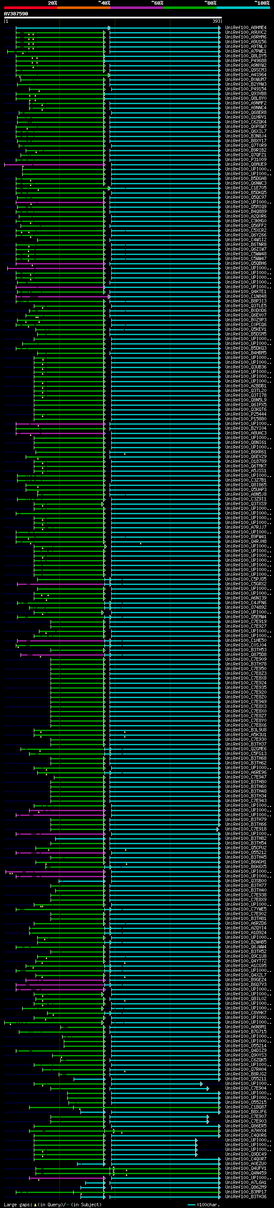Select hit label UniRef100_Q56FF2
Viewport: 274px width, 1208px height.
click(x=246, y=225)
